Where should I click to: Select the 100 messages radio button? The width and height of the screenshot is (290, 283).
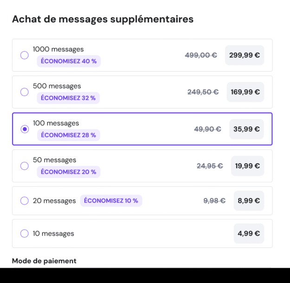25,129
